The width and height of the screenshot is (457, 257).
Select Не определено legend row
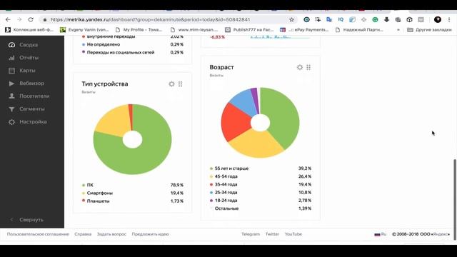133,44
